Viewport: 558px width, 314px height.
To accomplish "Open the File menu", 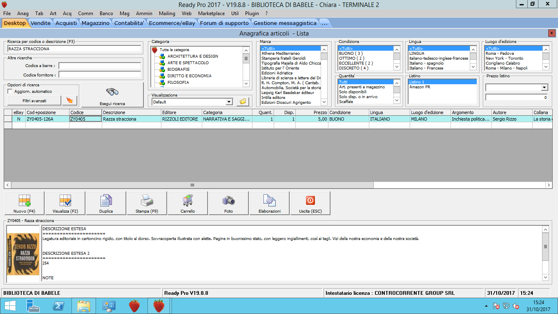I will (7, 13).
